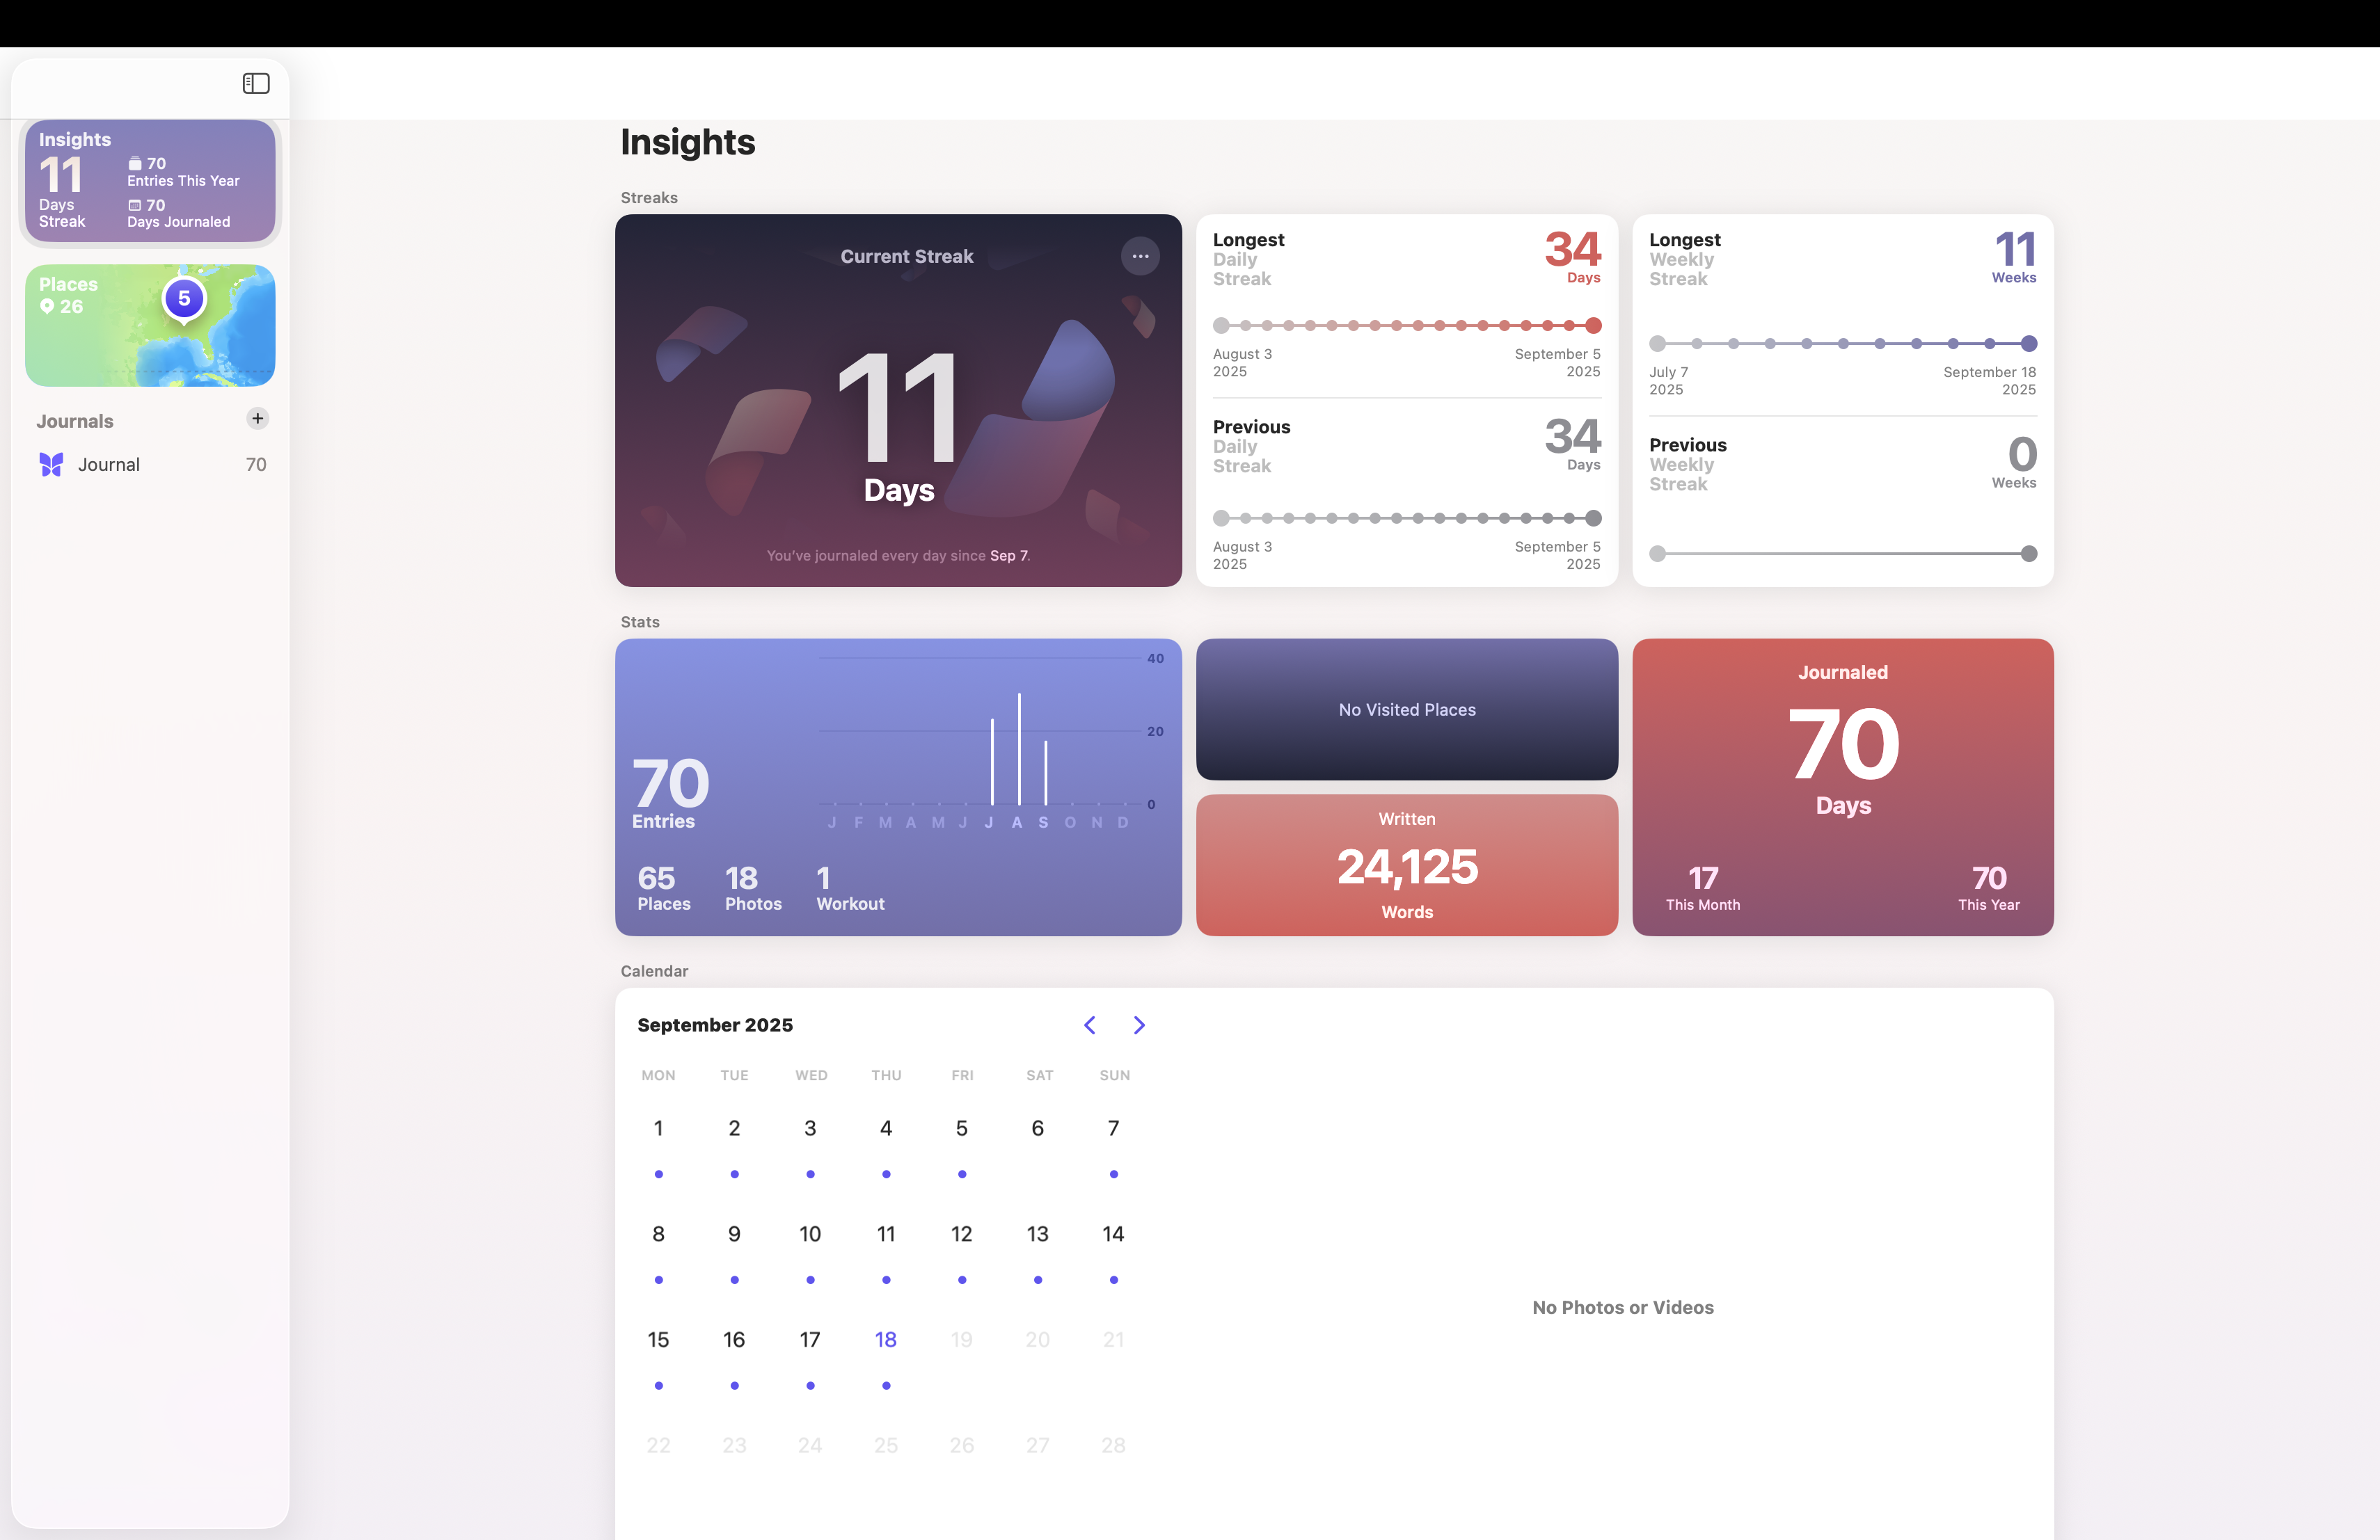Select day 5 in the calendar

pyautogui.click(x=961, y=1128)
